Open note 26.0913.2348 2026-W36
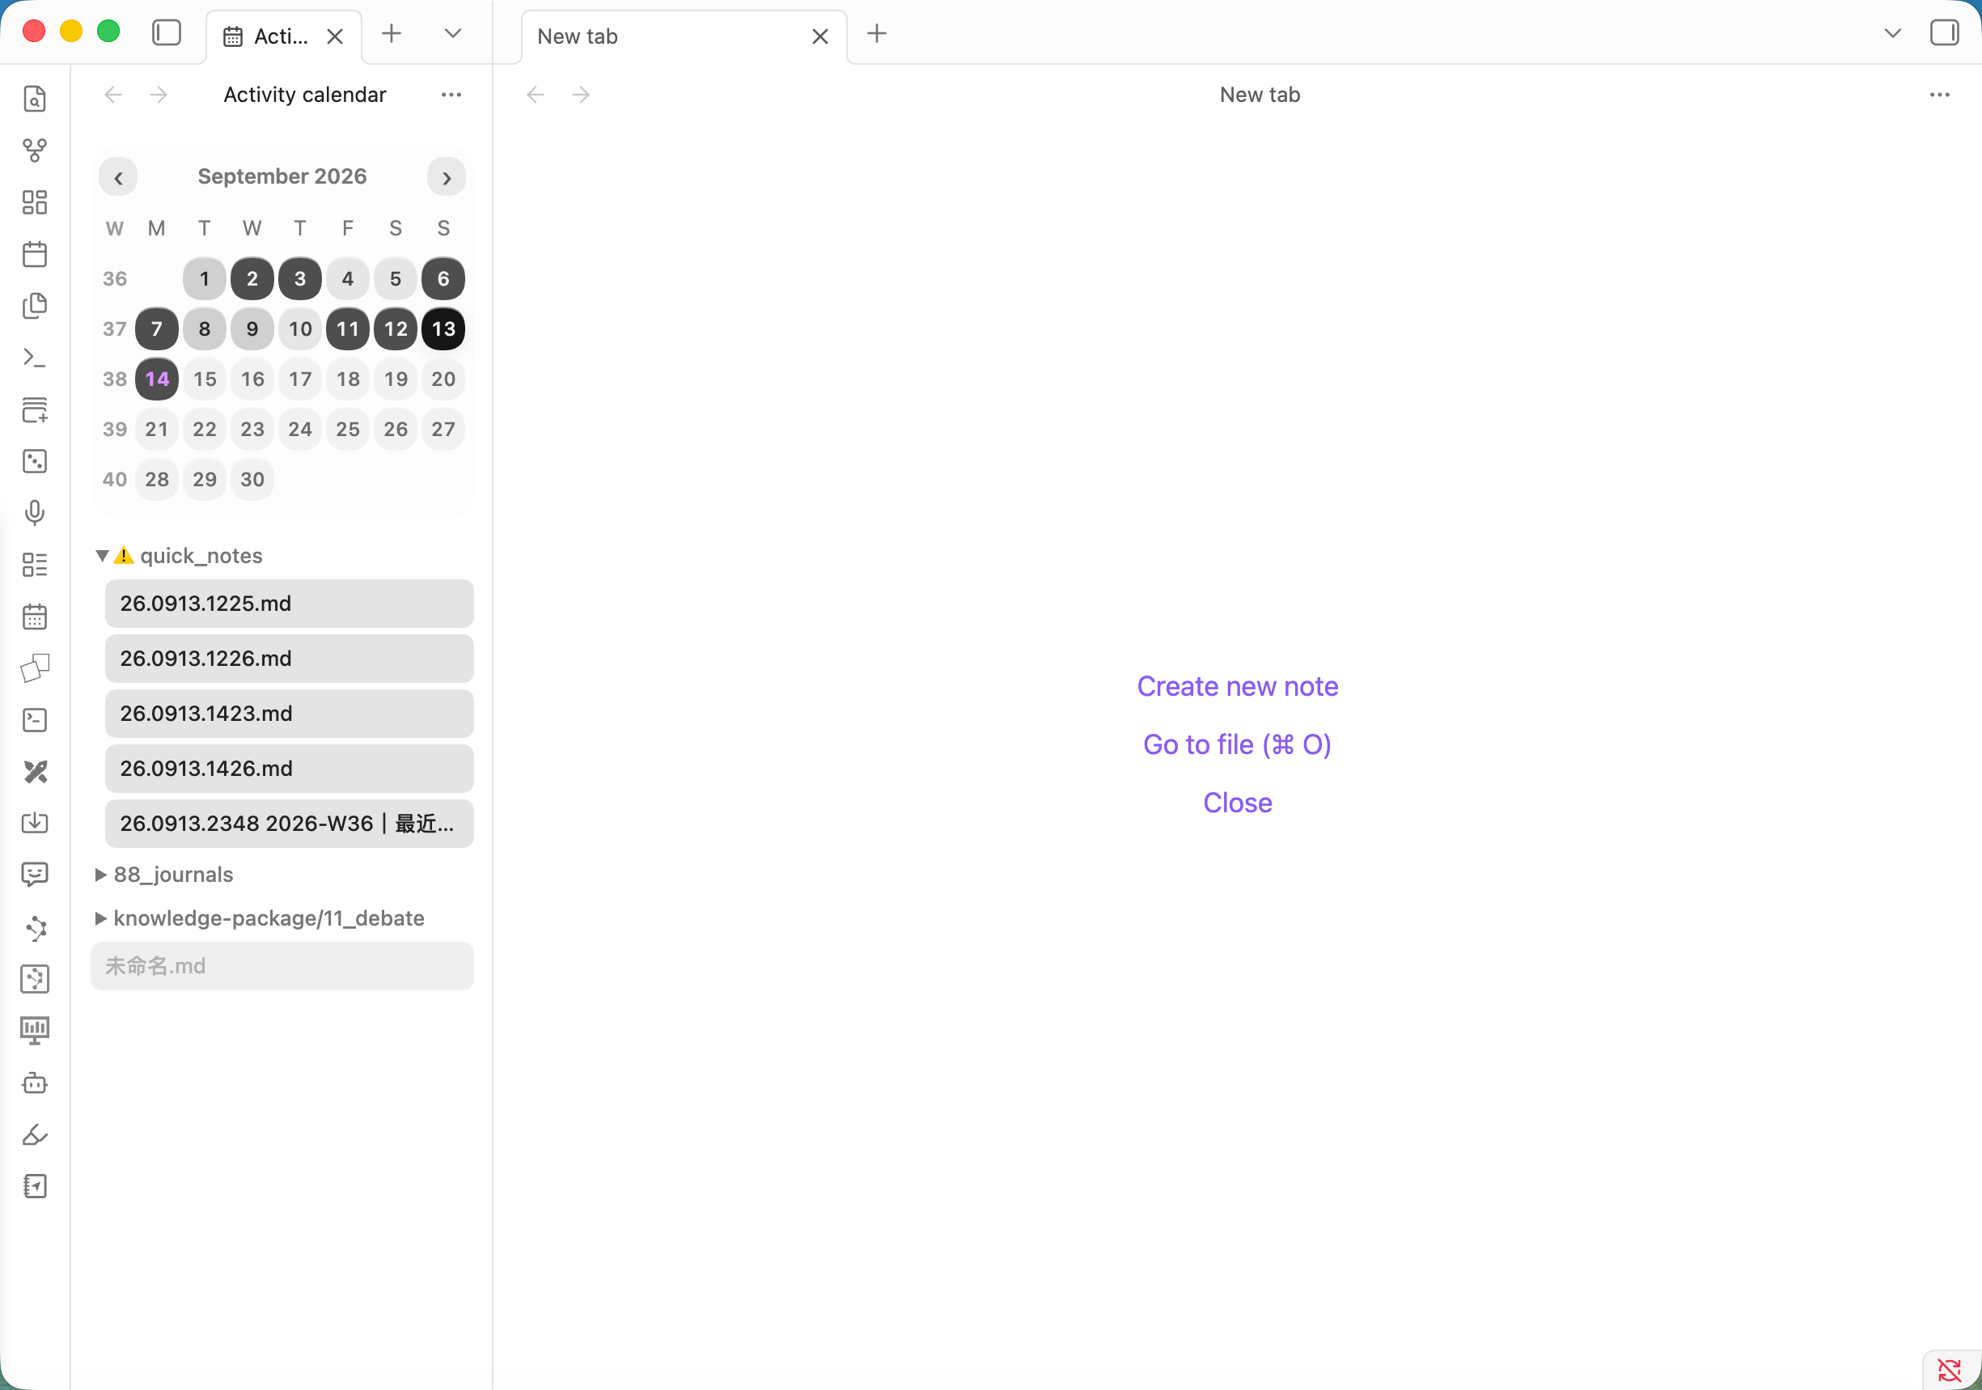The width and height of the screenshot is (1982, 1390). (289, 824)
